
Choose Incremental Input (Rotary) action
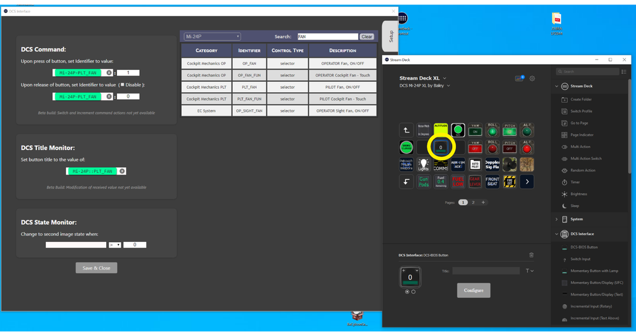point(591,306)
